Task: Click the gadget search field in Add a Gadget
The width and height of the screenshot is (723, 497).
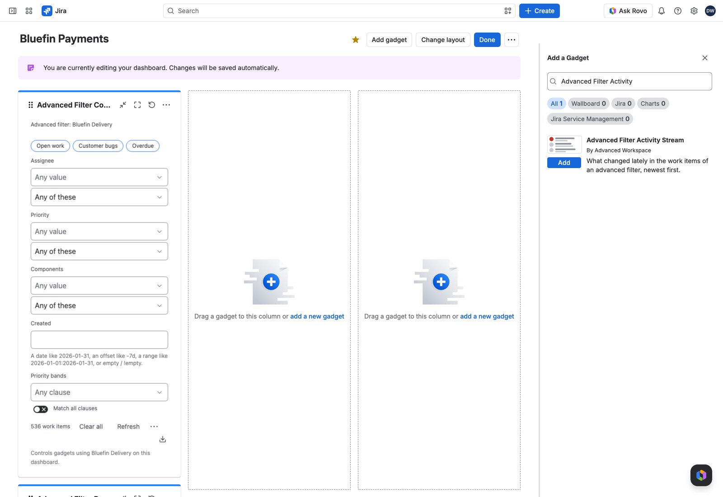Action: 629,81
